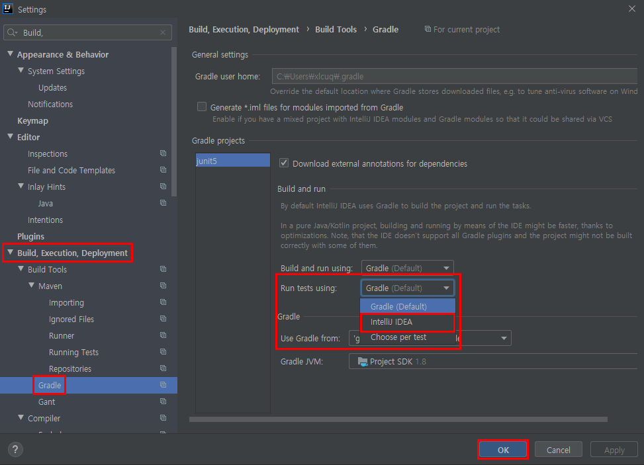Click the settings tree vertical scrollbar
This screenshot has height=465, width=644.
[173, 122]
